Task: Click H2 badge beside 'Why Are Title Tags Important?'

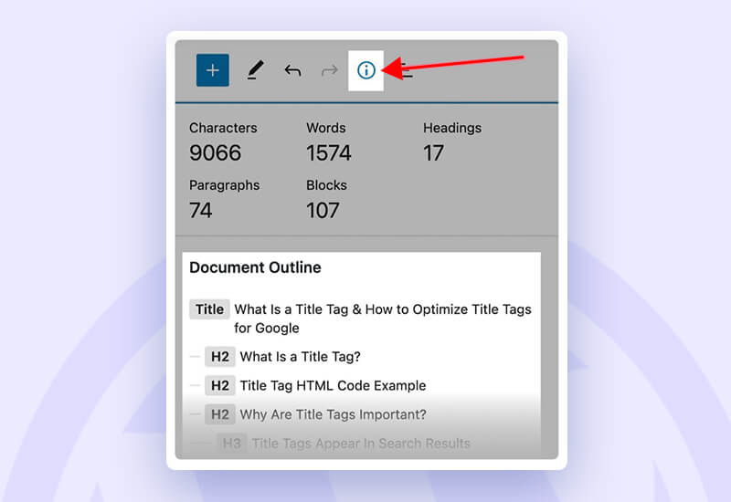Action: click(220, 414)
